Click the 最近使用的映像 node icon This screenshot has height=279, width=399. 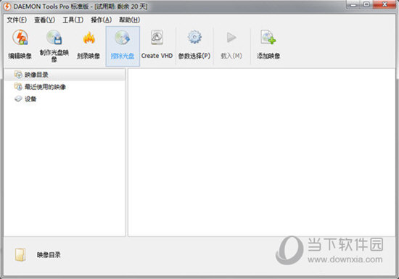pyautogui.click(x=18, y=87)
